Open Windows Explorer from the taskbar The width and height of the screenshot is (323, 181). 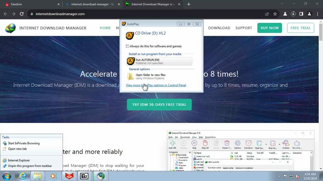pos(38,176)
